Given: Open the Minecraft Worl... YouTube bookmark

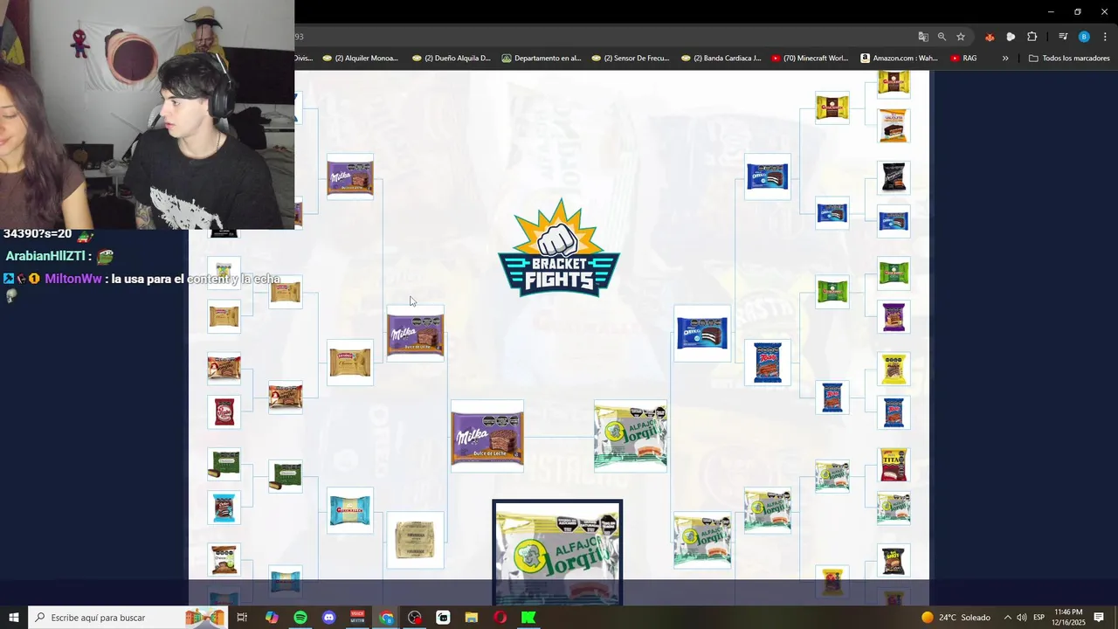Looking at the screenshot, I should [x=810, y=59].
